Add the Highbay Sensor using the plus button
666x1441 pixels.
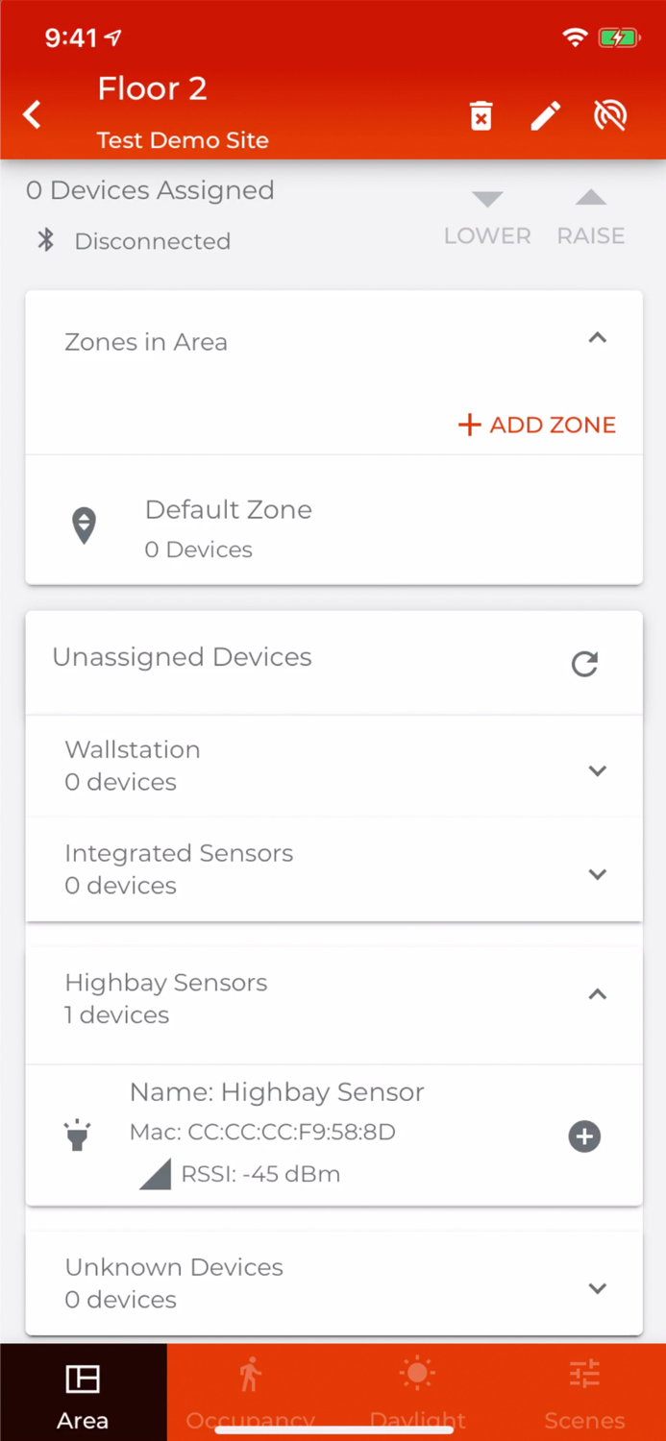584,1136
